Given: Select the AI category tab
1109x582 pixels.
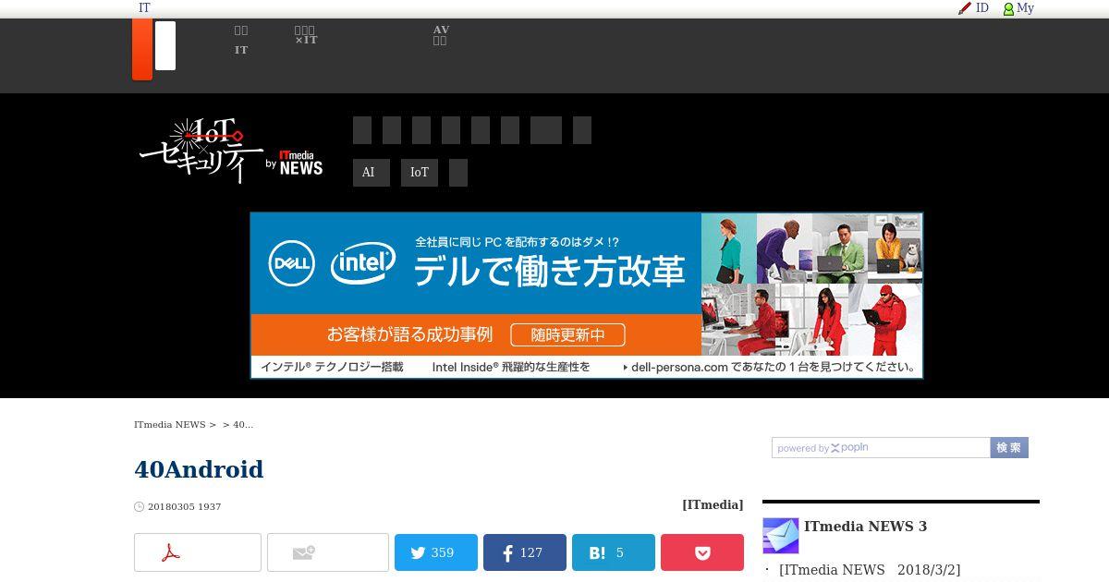Looking at the screenshot, I should point(371,173).
